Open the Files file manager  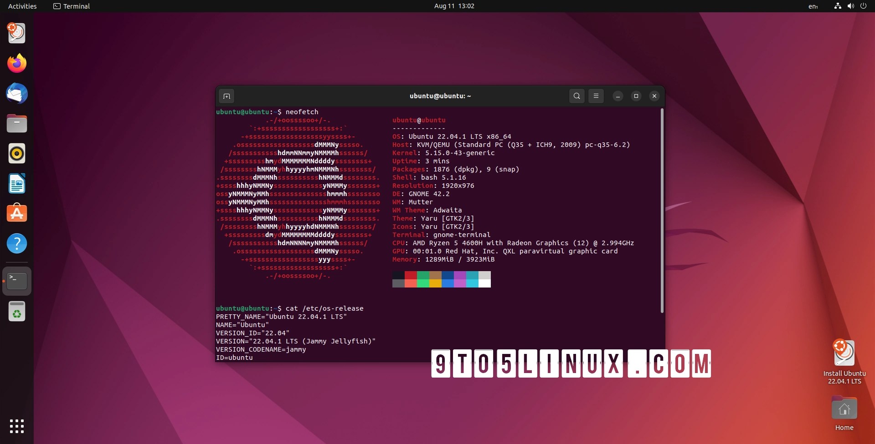click(x=16, y=123)
